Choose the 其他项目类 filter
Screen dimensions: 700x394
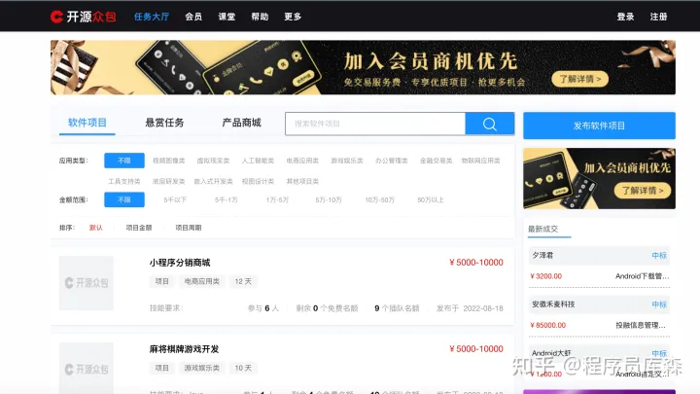click(x=302, y=181)
